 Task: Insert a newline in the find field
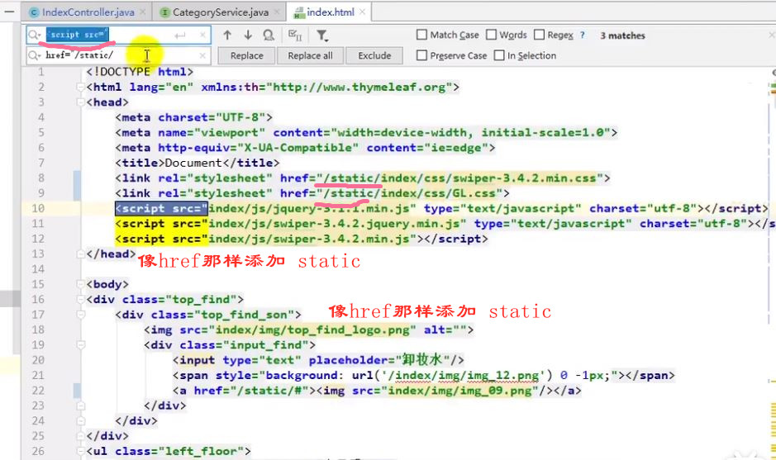pyautogui.click(x=179, y=36)
